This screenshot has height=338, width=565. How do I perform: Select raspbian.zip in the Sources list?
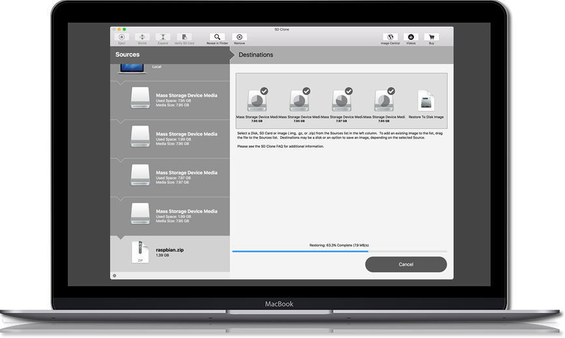169,252
